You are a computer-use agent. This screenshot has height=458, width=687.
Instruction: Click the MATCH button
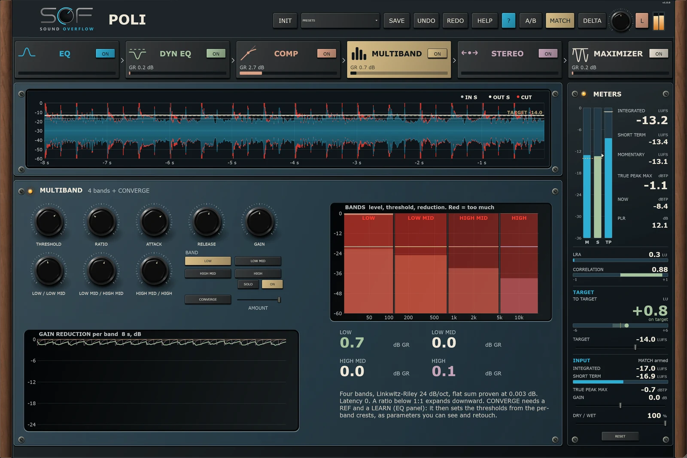tap(560, 21)
